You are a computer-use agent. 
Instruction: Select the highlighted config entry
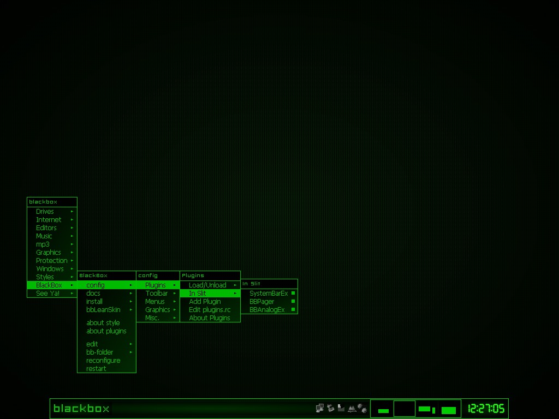pos(106,285)
